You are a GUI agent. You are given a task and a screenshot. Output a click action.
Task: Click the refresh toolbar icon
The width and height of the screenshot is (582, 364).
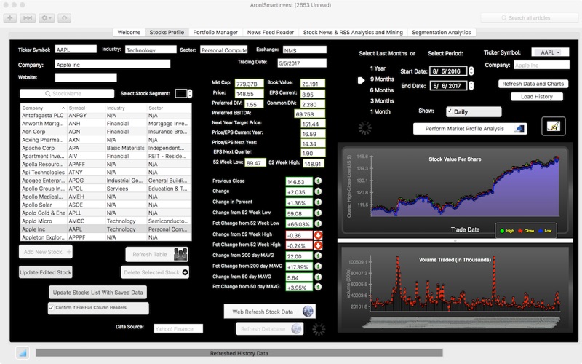[x=64, y=17]
